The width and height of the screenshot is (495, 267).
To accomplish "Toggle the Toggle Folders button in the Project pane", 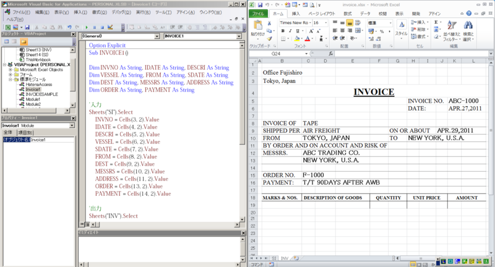I will click(x=24, y=41).
